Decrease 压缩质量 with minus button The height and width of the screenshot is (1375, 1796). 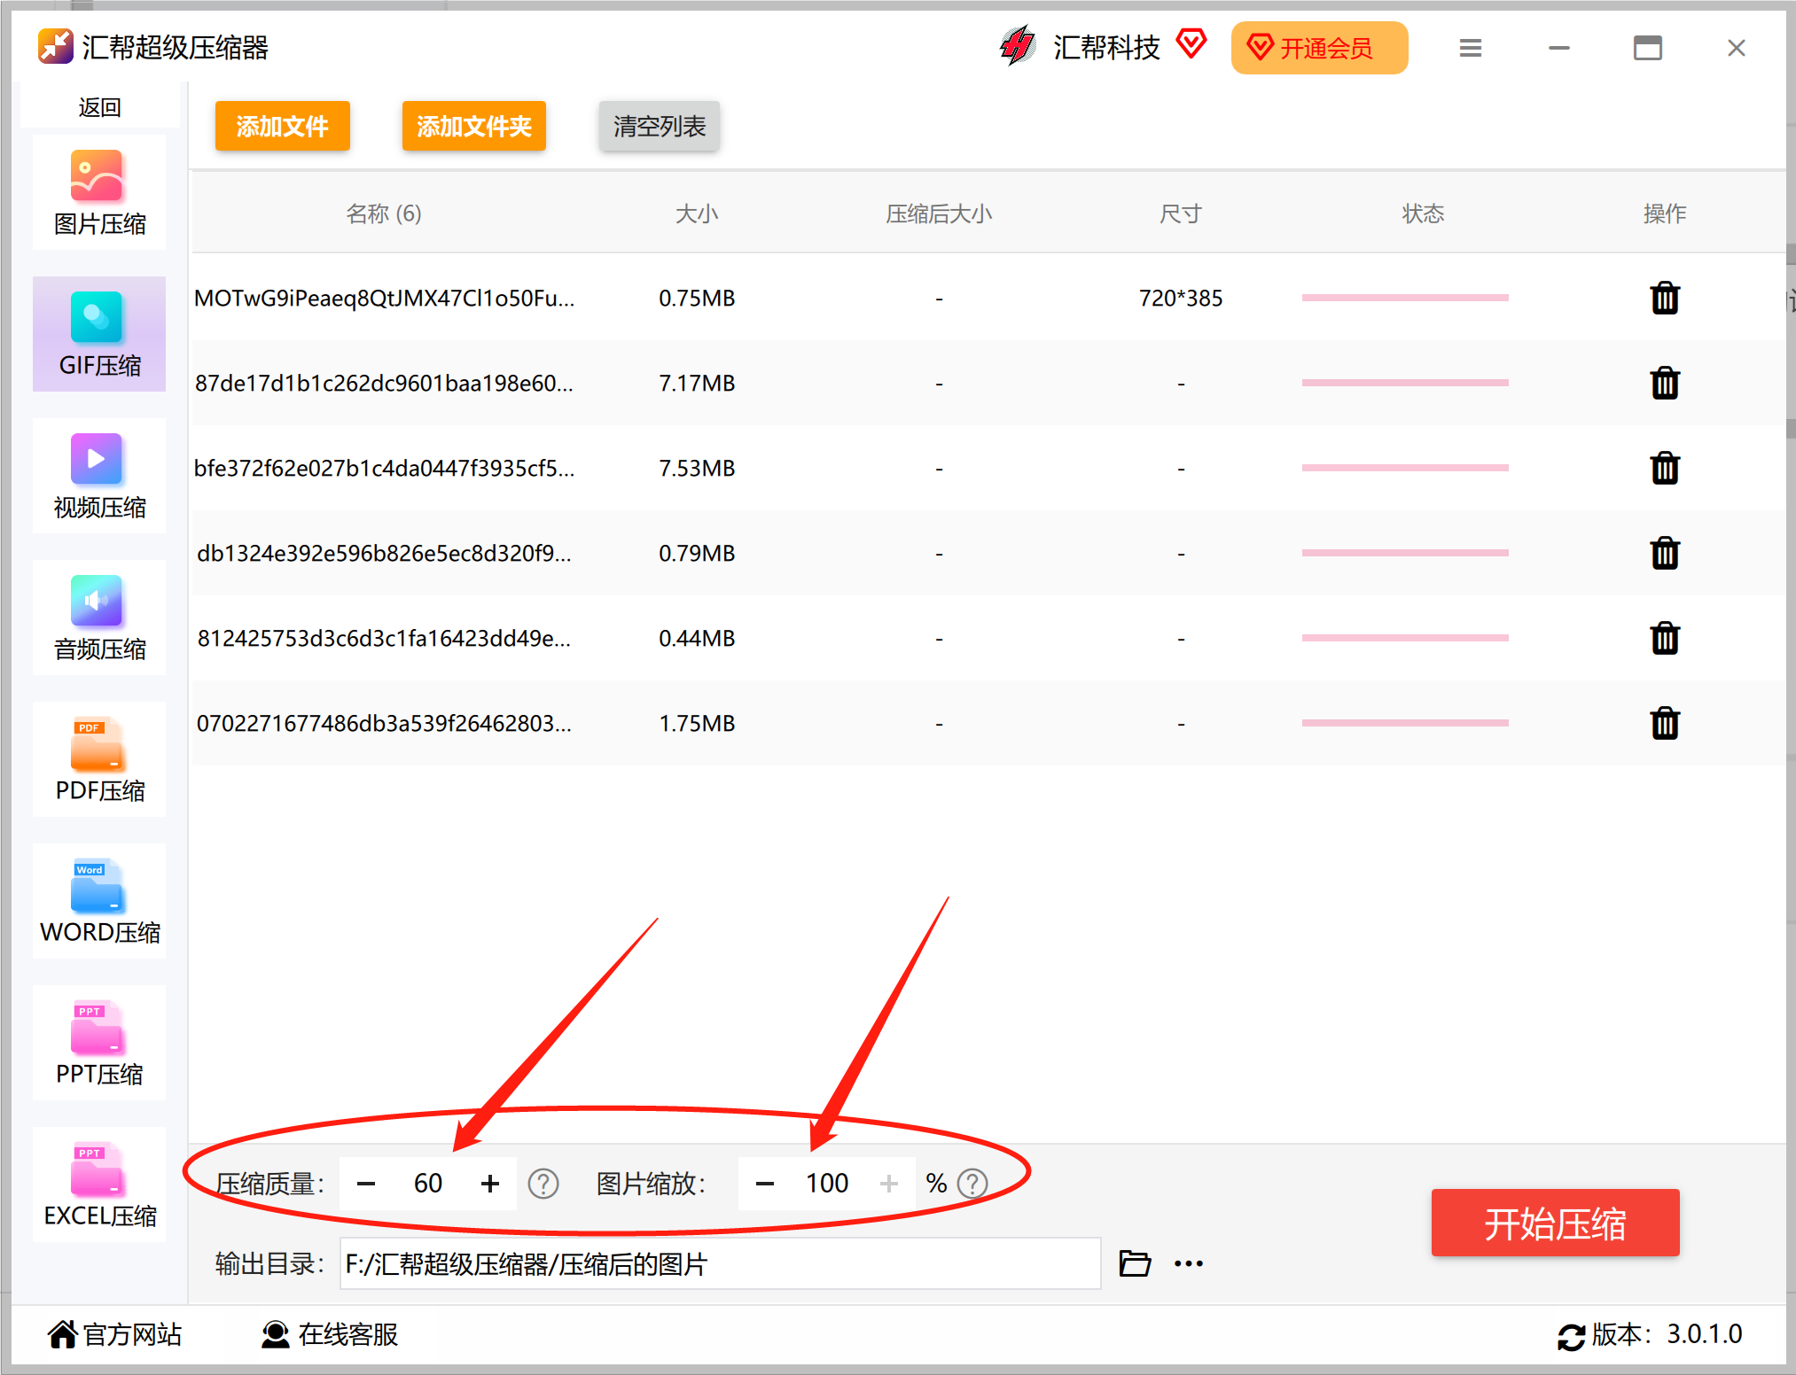[366, 1183]
